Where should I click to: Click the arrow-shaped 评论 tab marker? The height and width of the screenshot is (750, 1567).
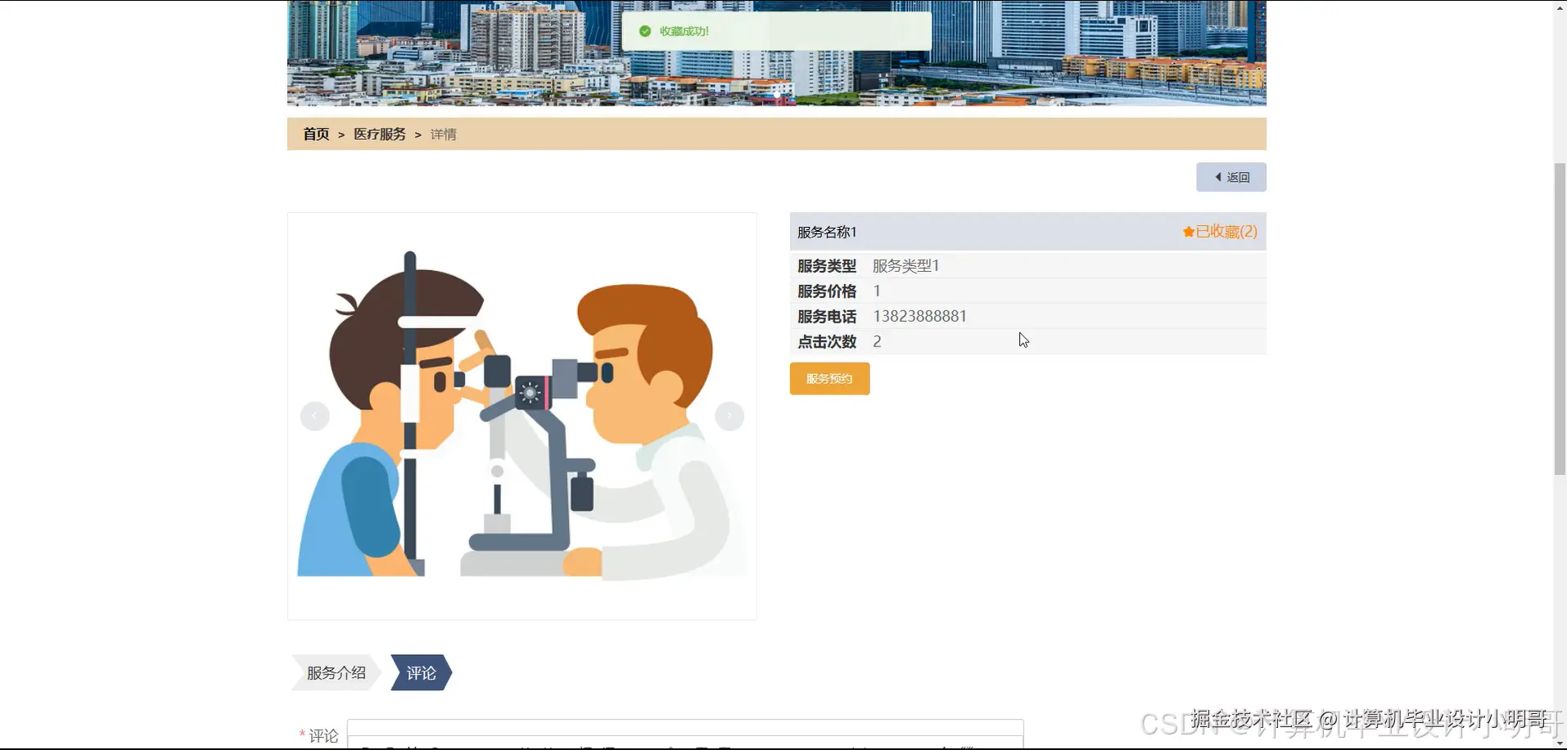[421, 672]
